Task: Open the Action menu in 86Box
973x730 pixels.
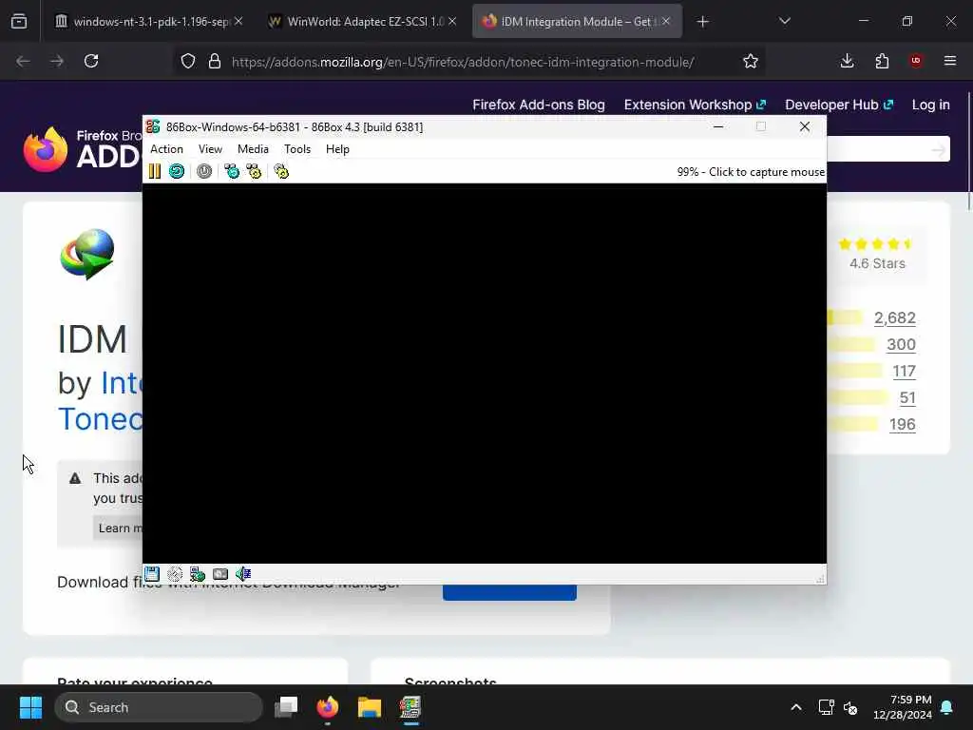Action: pos(166,149)
